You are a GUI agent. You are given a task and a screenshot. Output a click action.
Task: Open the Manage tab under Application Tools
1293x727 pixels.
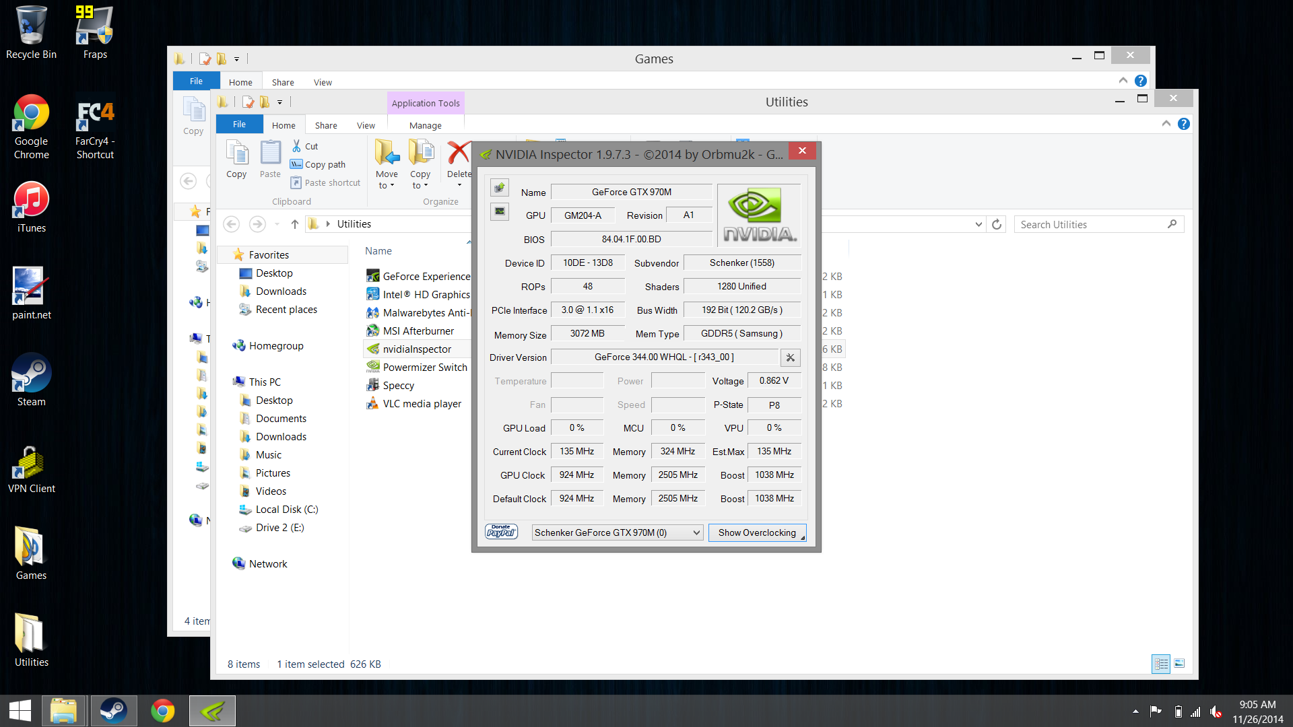pyautogui.click(x=426, y=125)
